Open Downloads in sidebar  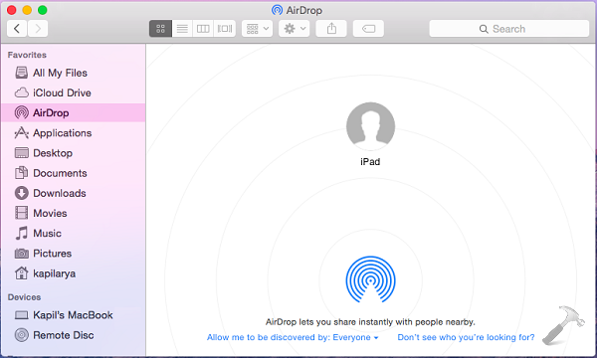click(x=73, y=193)
